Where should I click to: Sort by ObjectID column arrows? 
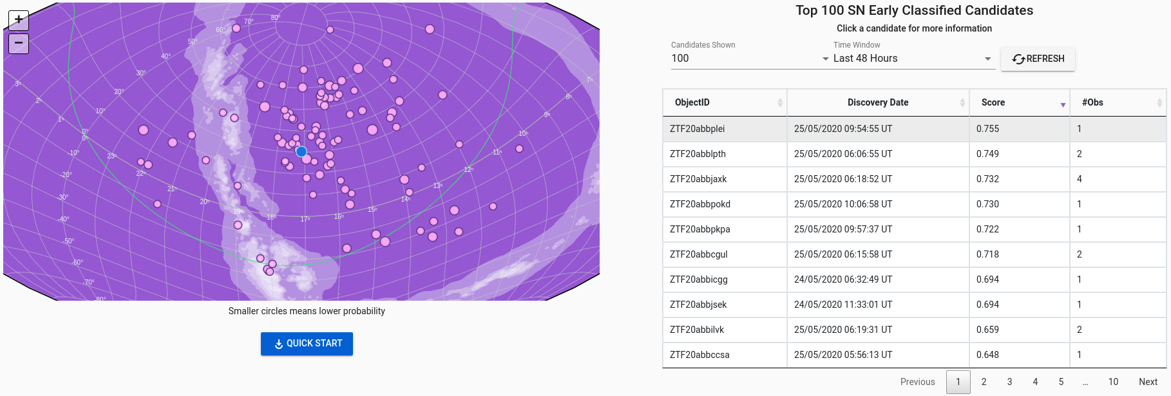coord(780,103)
